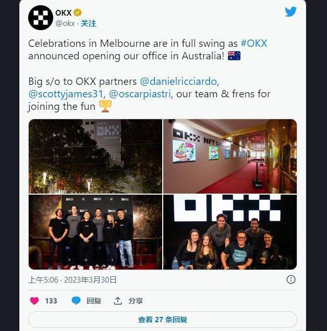Open the OKX NFT Gallery photo
This screenshot has height=331, width=327.
coord(230,156)
